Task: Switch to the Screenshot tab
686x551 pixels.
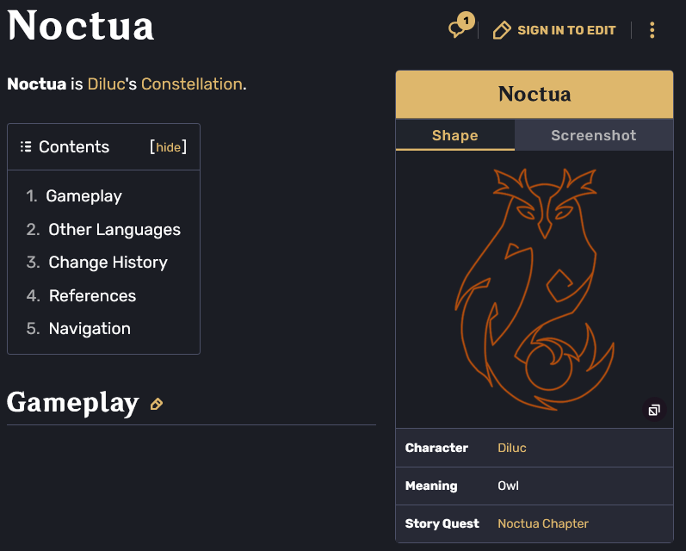Action: pyautogui.click(x=593, y=135)
